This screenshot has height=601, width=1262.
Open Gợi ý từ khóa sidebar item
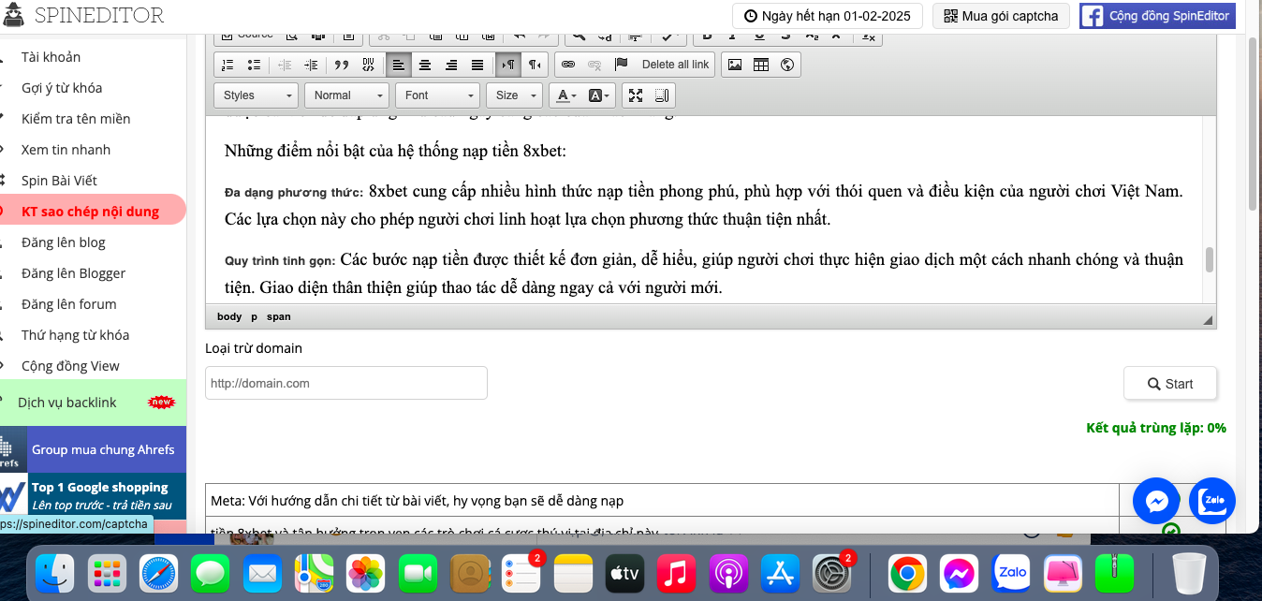point(62,88)
